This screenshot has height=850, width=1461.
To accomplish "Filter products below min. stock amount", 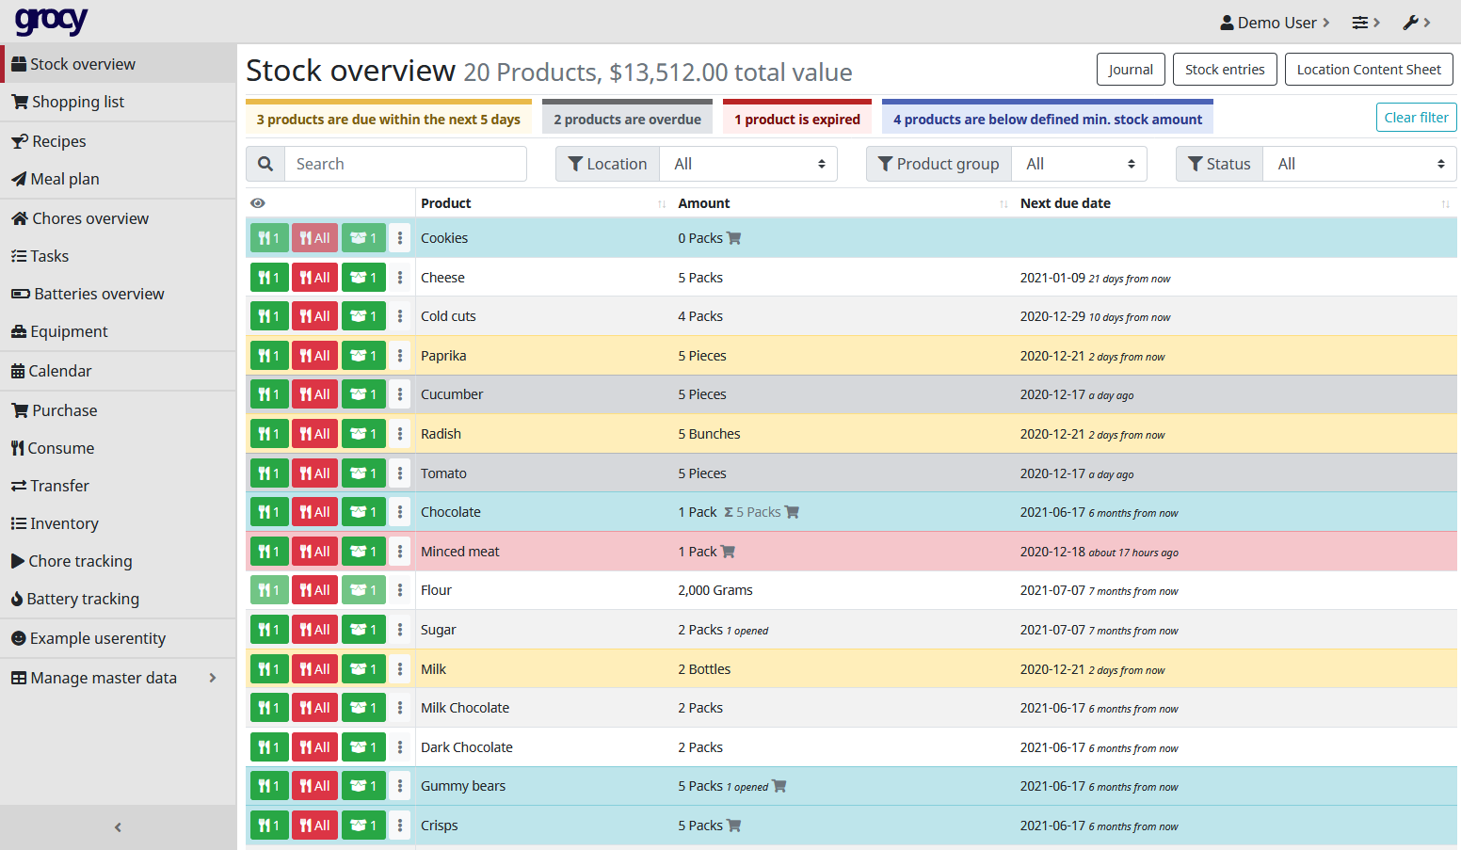I will [x=1047, y=120].
